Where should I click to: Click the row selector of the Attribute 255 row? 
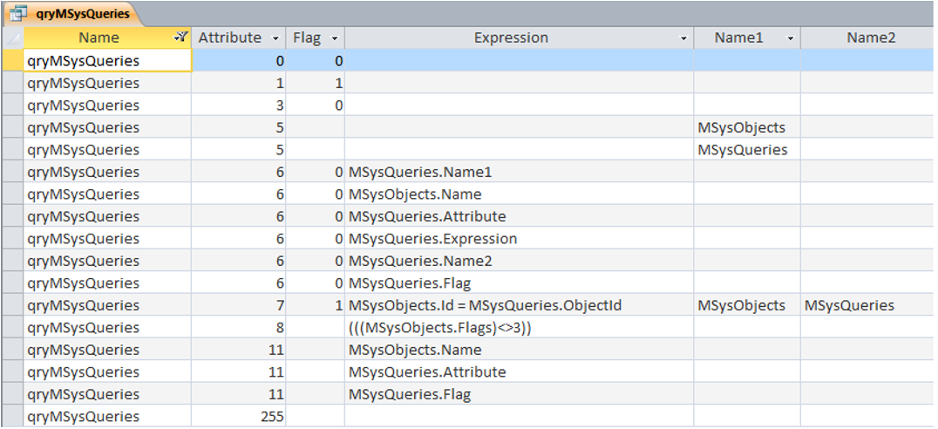point(12,417)
